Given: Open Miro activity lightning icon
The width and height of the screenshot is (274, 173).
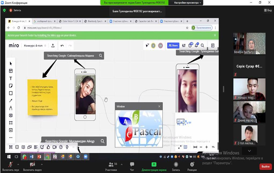Looking at the screenshot, I should click(67, 147).
